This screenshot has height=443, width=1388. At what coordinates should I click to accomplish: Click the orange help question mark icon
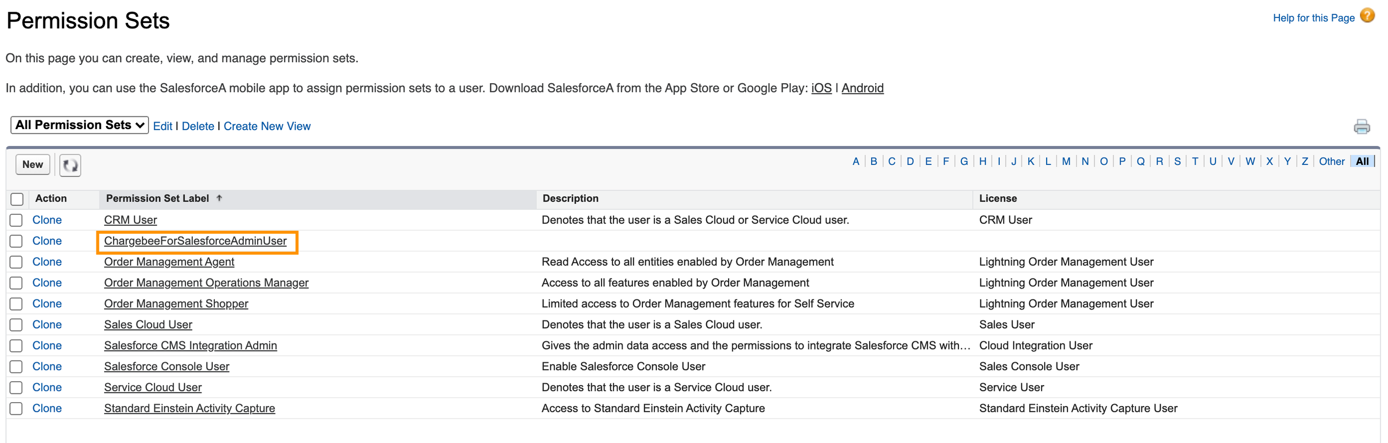[x=1367, y=16]
